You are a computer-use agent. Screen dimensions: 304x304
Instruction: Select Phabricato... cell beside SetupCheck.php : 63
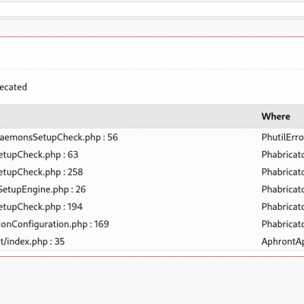point(283,155)
